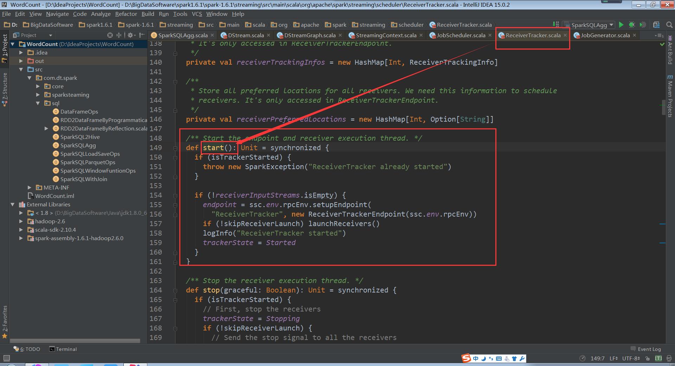Open Sogou soft keyboard icon

pyautogui.click(x=499, y=359)
